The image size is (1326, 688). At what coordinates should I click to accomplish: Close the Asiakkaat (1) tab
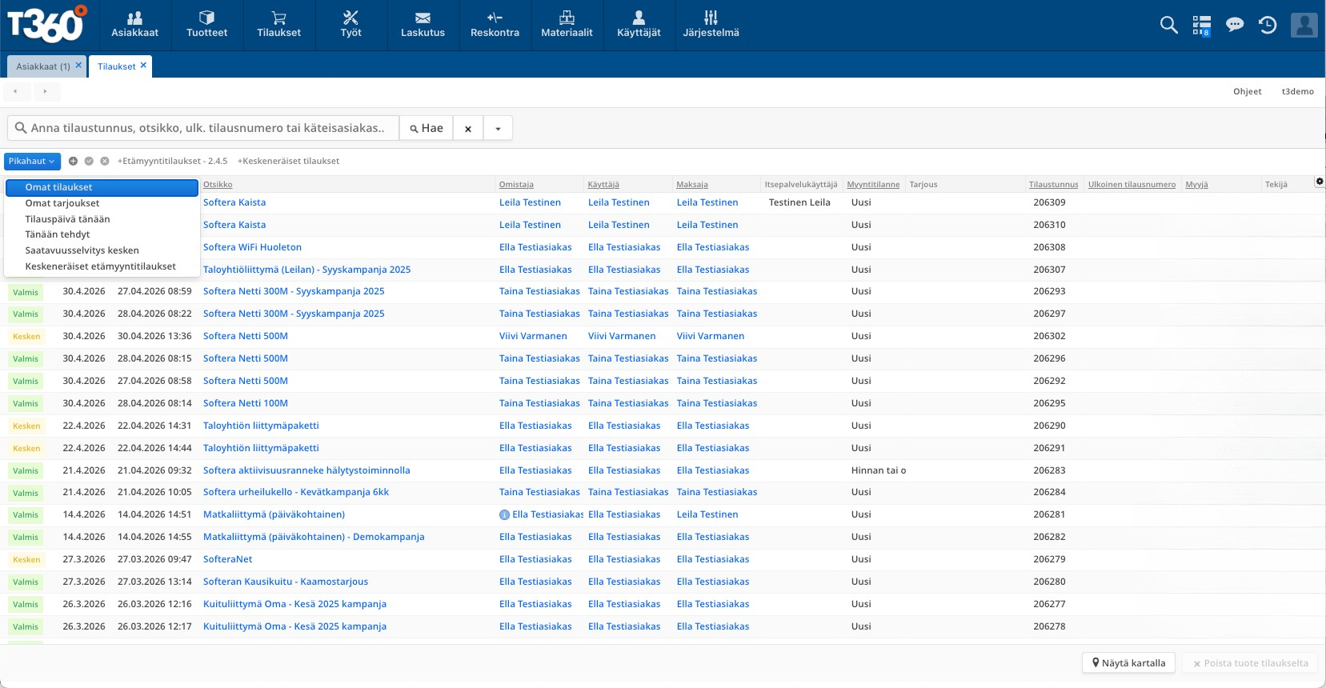(x=78, y=66)
